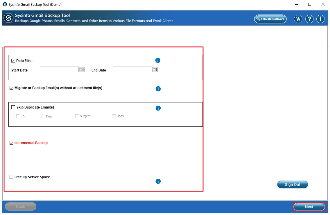Click the info icon for Skip Duplicate Emails
Image resolution: width=330 pixels, height=215 pixels.
(x=158, y=108)
